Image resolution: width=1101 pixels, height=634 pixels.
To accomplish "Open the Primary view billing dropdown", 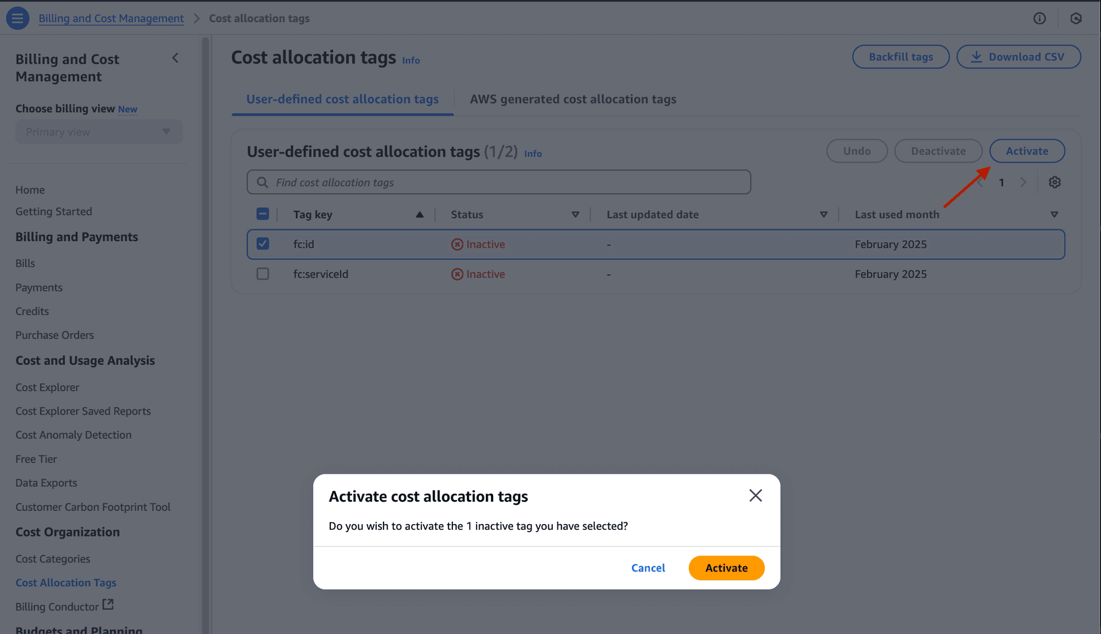I will (x=99, y=132).
